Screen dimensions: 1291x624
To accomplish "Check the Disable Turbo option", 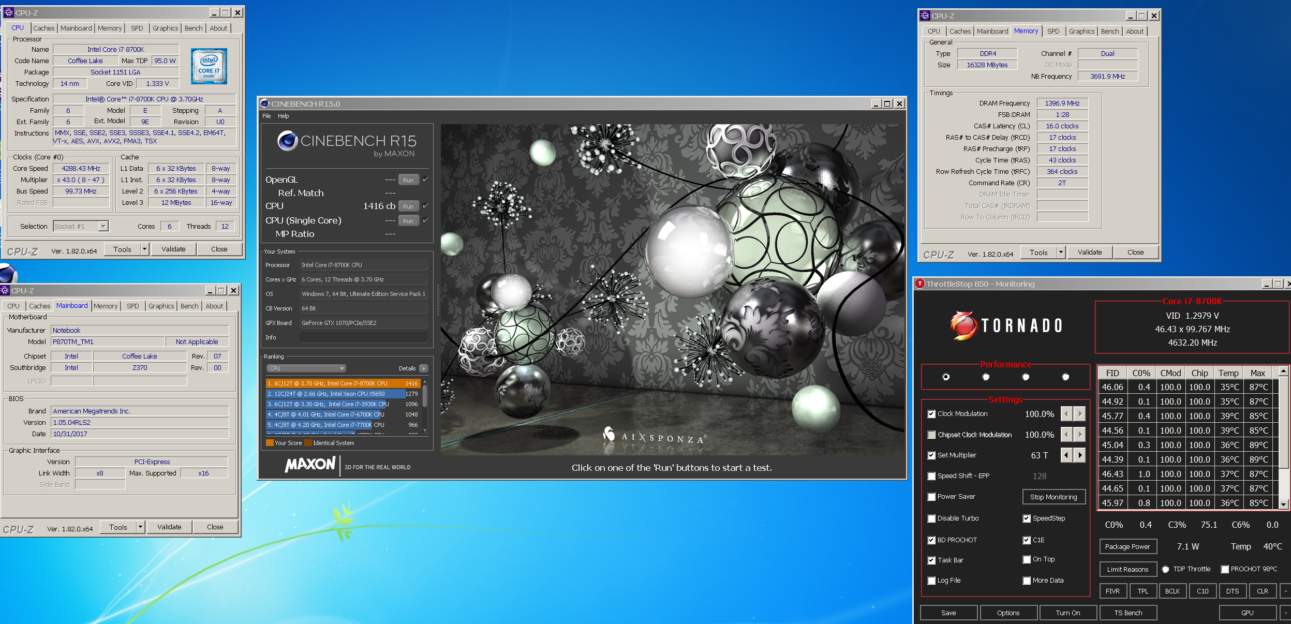I will point(931,518).
